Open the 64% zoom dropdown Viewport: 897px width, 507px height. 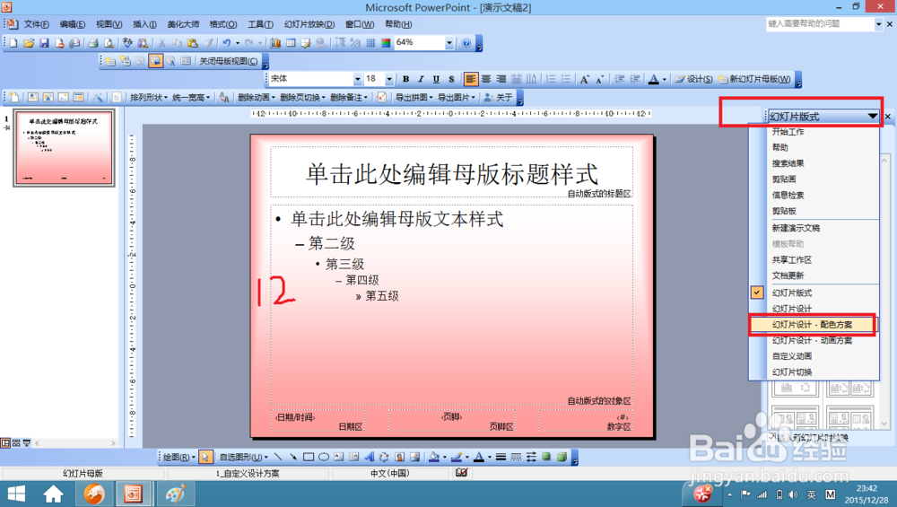click(x=449, y=43)
